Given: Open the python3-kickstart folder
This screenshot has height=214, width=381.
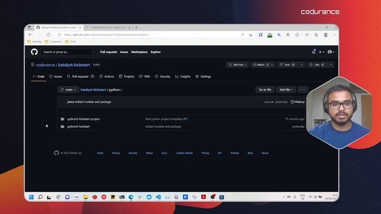Looking at the screenshot, I should pos(79,127).
